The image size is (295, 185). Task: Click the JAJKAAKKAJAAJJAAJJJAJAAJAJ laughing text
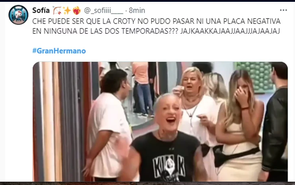point(230,31)
